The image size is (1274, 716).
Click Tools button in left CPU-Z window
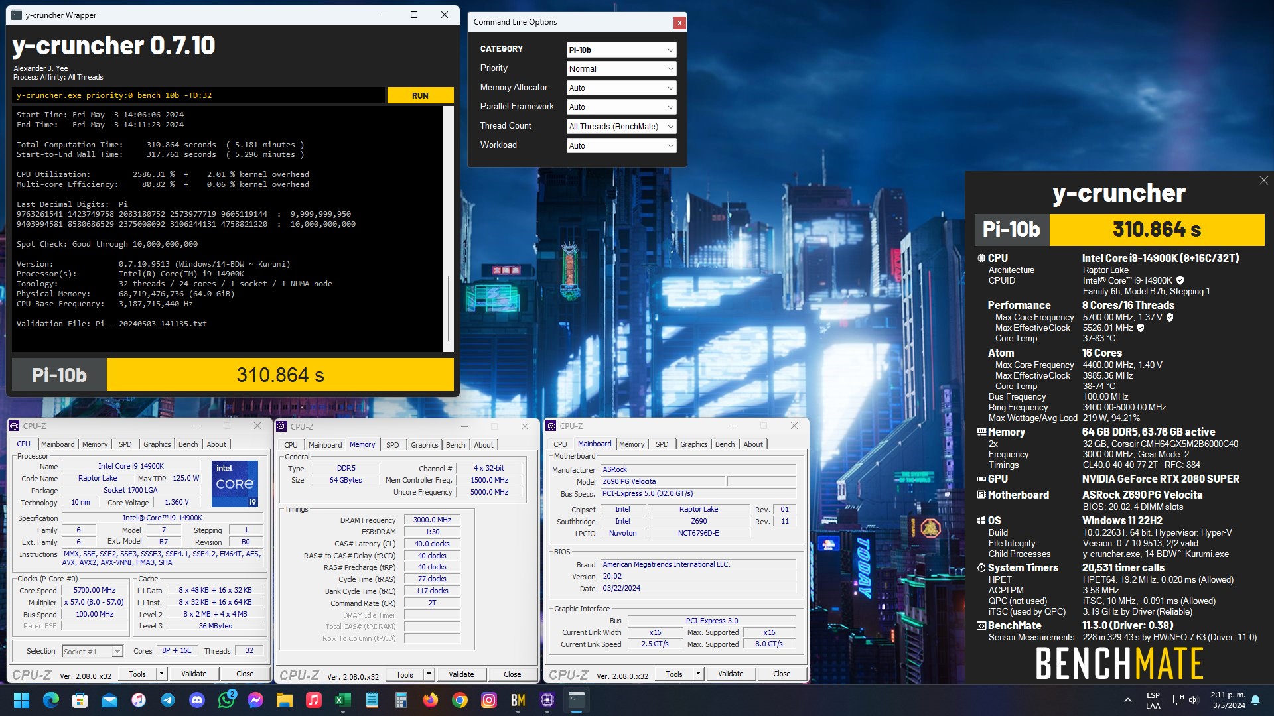137,674
